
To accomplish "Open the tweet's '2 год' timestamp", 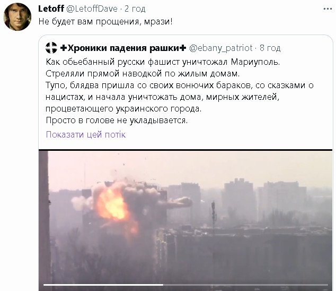I will [135, 8].
